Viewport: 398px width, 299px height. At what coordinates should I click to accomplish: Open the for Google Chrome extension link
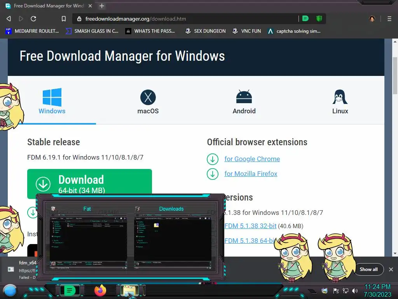click(252, 159)
